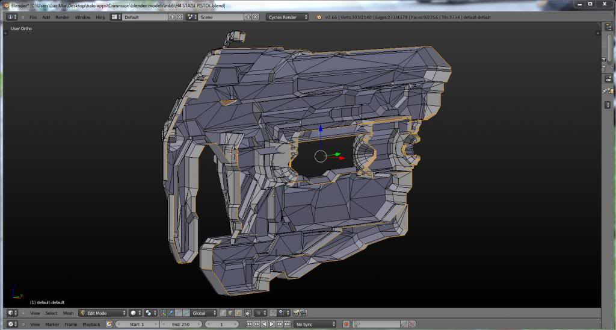Click the pivot point selector icon

[x=149, y=313]
